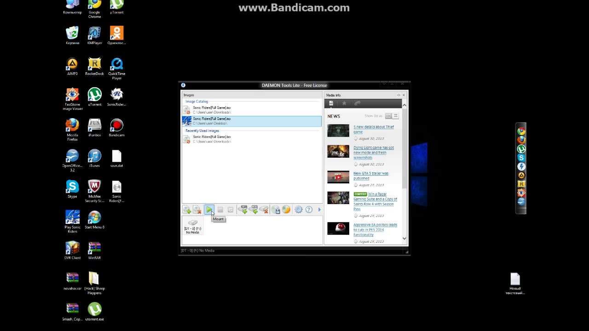Launch Skype from the RocketDock side bar
This screenshot has height=331, width=589.
tap(521, 158)
